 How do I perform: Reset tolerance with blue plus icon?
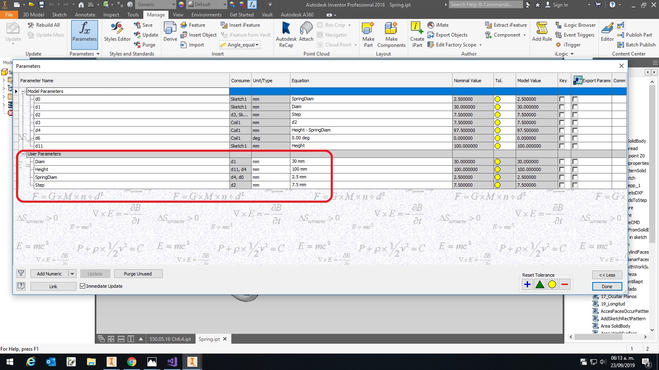527,284
